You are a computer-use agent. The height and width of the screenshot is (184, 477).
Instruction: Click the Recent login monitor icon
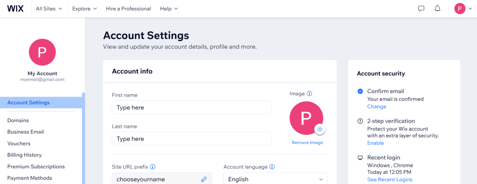tap(360, 158)
